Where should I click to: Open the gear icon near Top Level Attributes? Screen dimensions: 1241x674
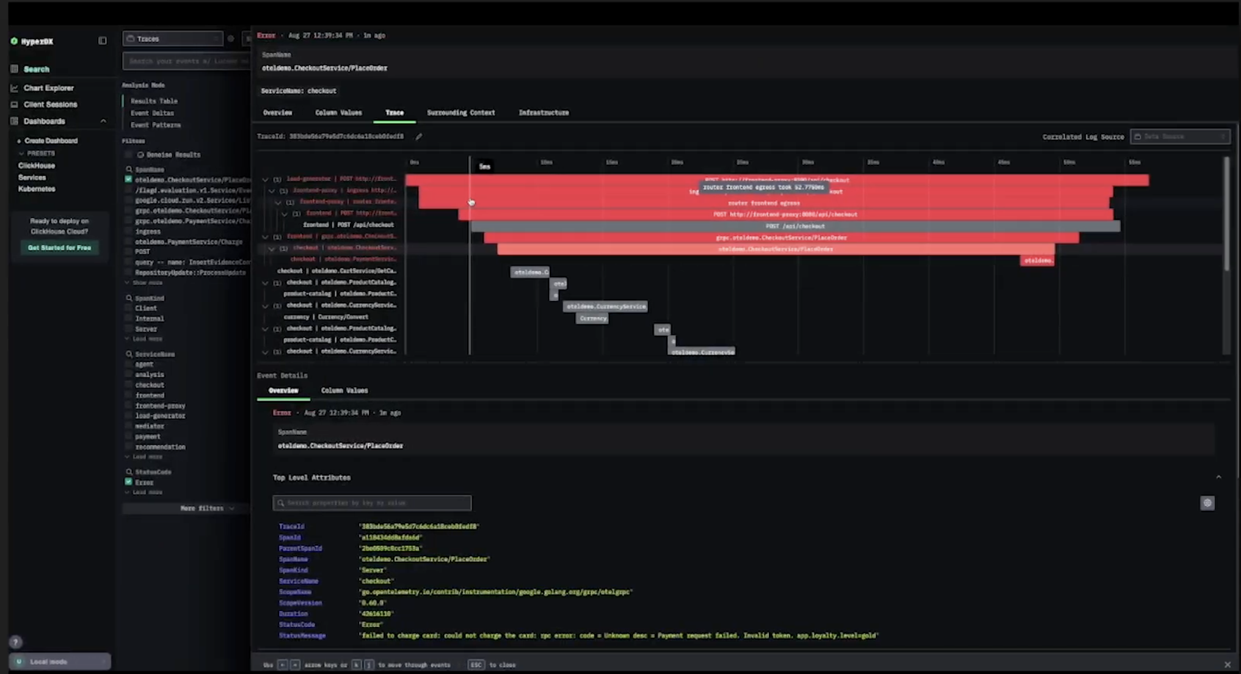coord(1207,502)
